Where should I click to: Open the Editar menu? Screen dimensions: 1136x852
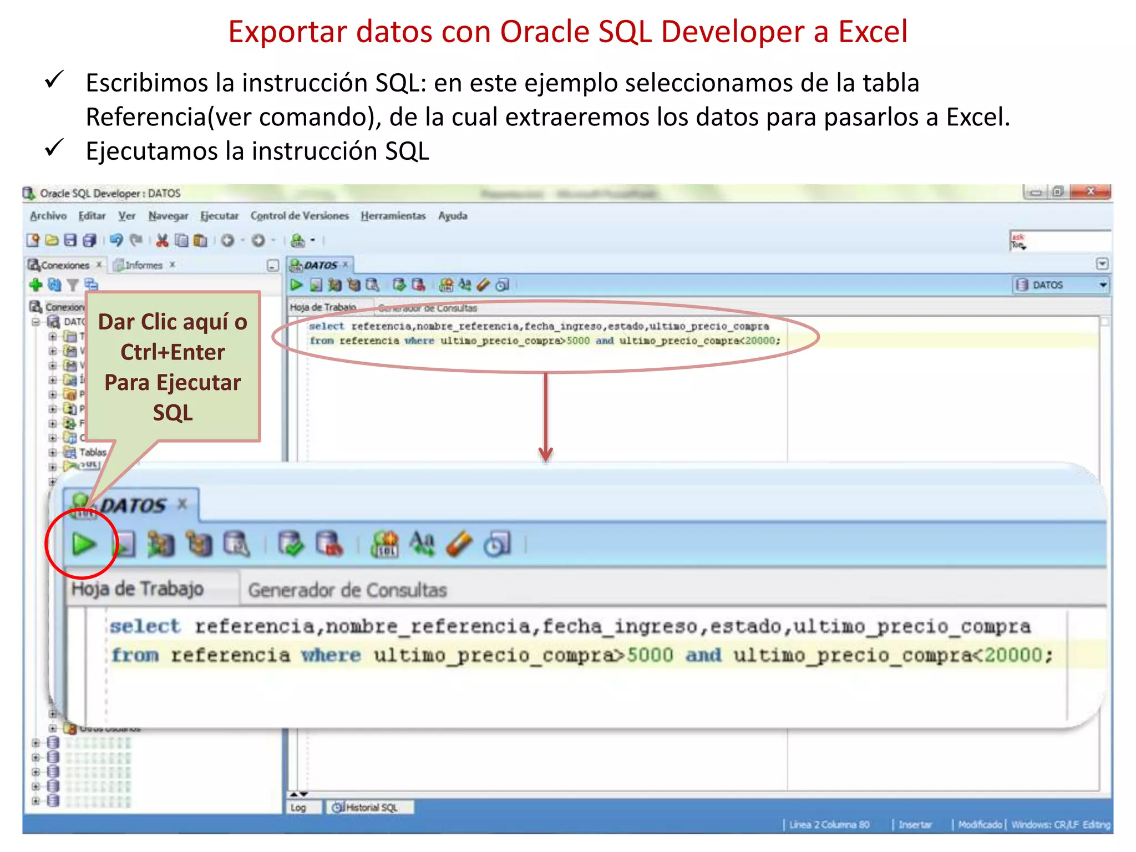92,216
